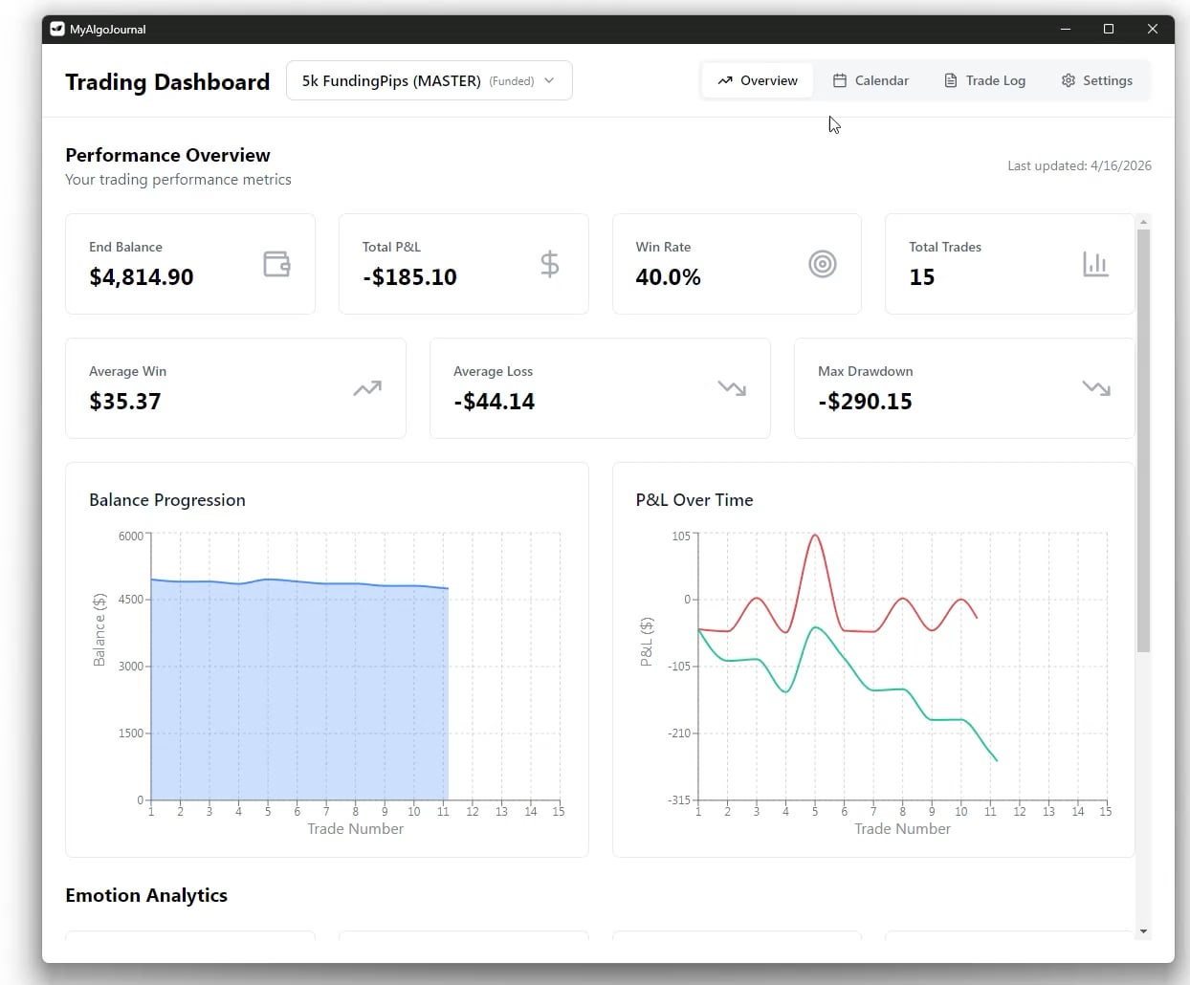Click the trending down icon in Average Loss
The image size is (1190, 985).
pyautogui.click(x=732, y=388)
